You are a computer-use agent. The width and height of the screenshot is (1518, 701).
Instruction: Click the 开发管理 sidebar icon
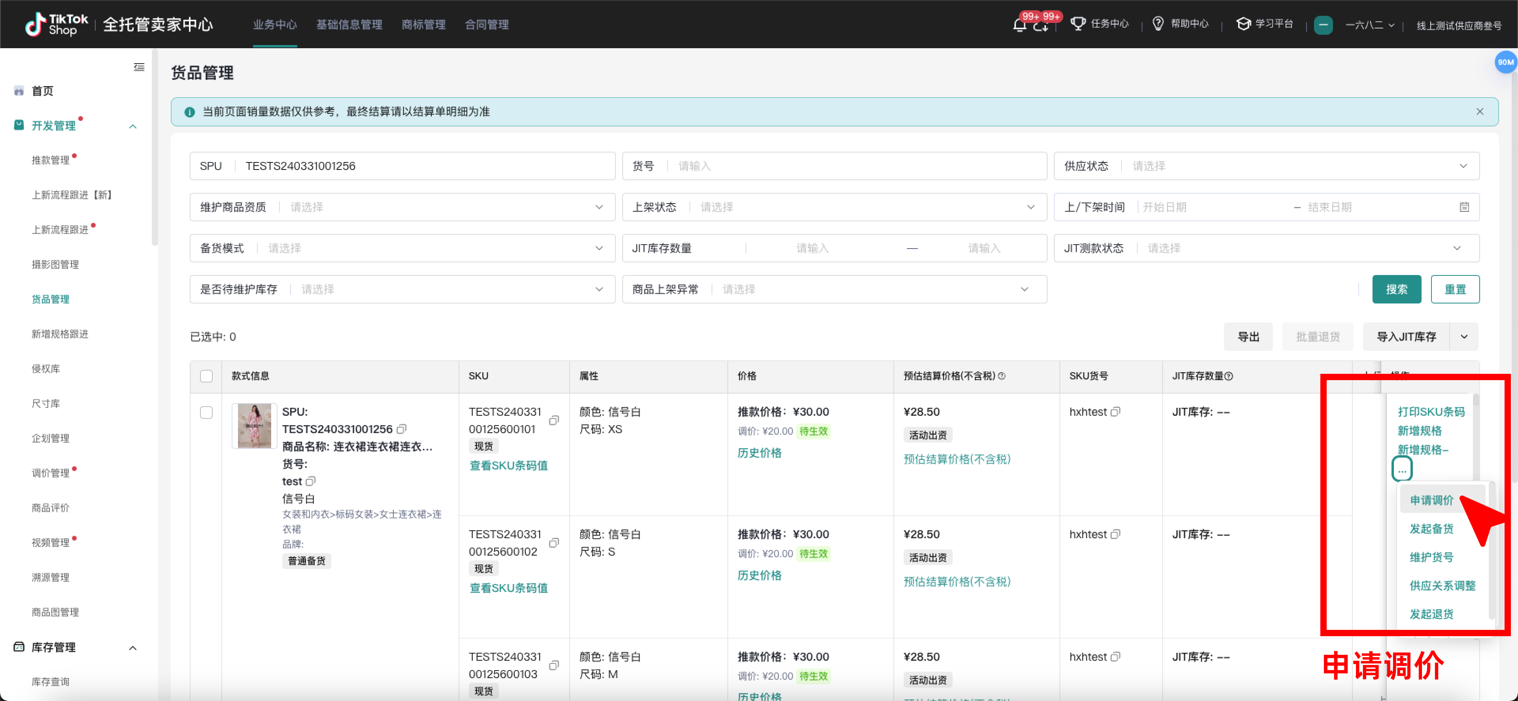pos(19,125)
